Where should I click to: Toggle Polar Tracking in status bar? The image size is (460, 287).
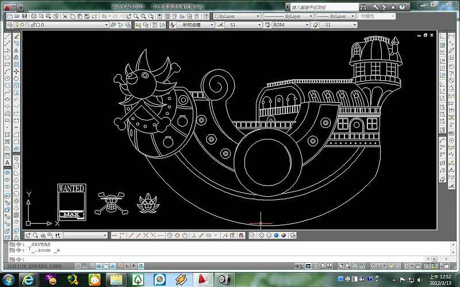tap(98, 266)
